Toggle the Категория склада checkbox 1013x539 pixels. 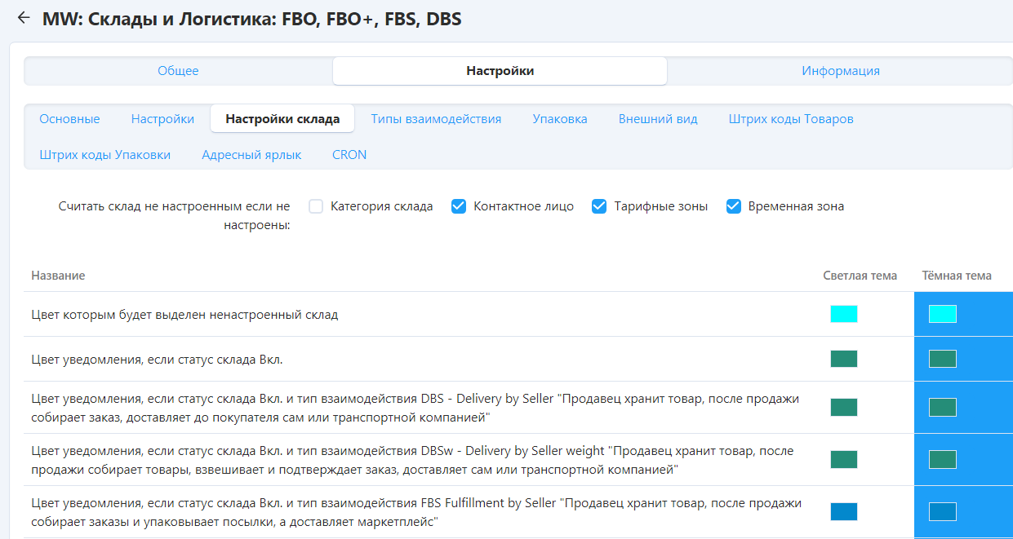(317, 206)
